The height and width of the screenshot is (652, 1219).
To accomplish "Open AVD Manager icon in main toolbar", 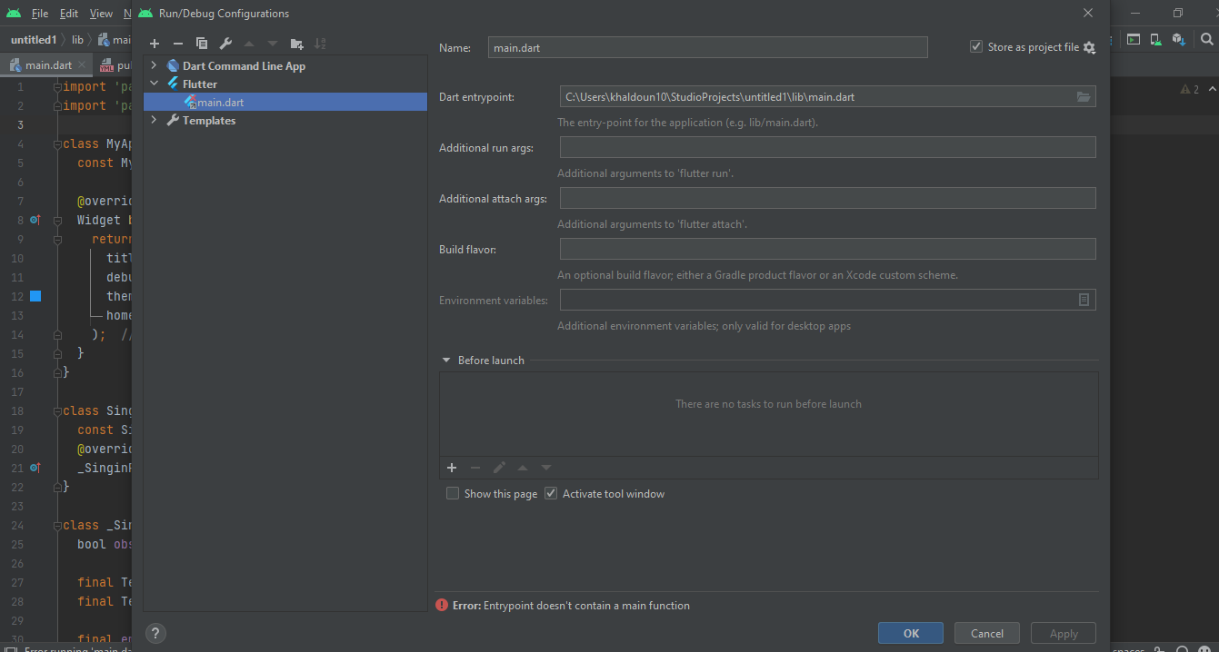I will (x=1155, y=39).
